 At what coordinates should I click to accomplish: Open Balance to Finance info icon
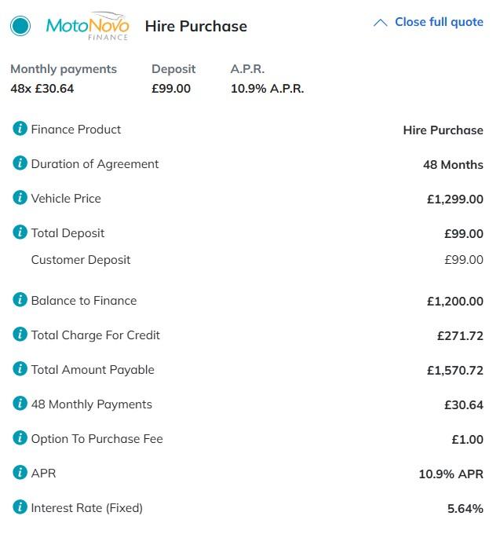point(20,300)
